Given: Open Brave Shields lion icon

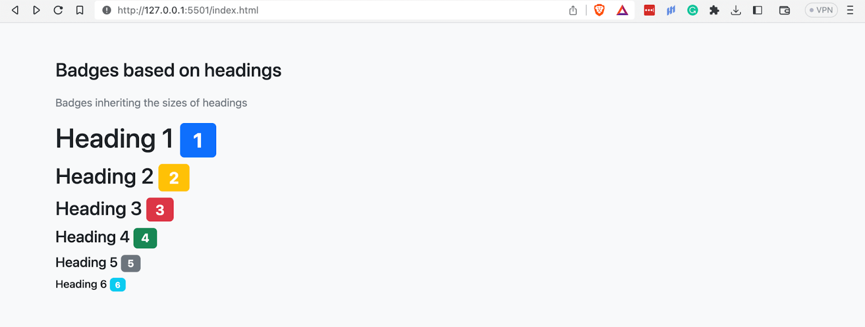Looking at the screenshot, I should click(599, 10).
